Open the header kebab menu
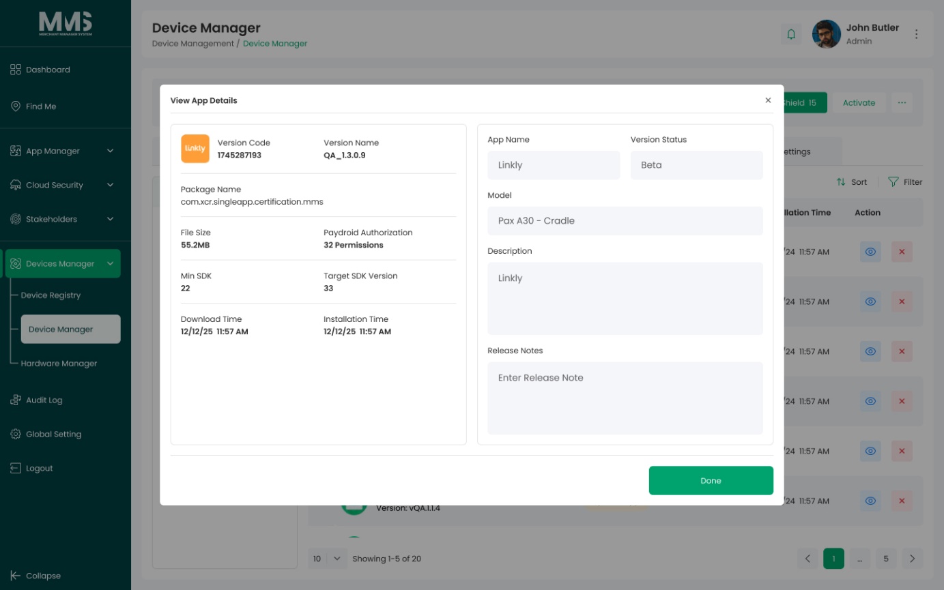The width and height of the screenshot is (944, 590). tap(917, 34)
